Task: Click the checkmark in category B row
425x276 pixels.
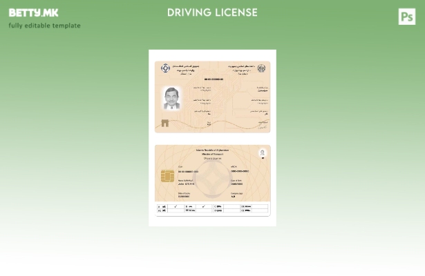Action: coord(203,206)
